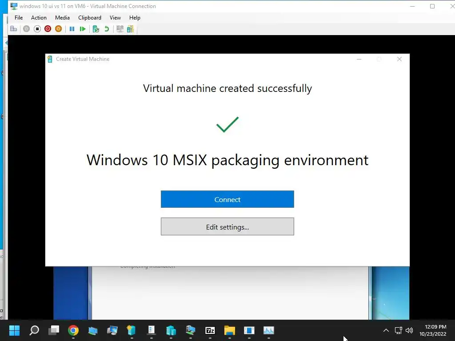Click the green Reset play icon

point(83,29)
